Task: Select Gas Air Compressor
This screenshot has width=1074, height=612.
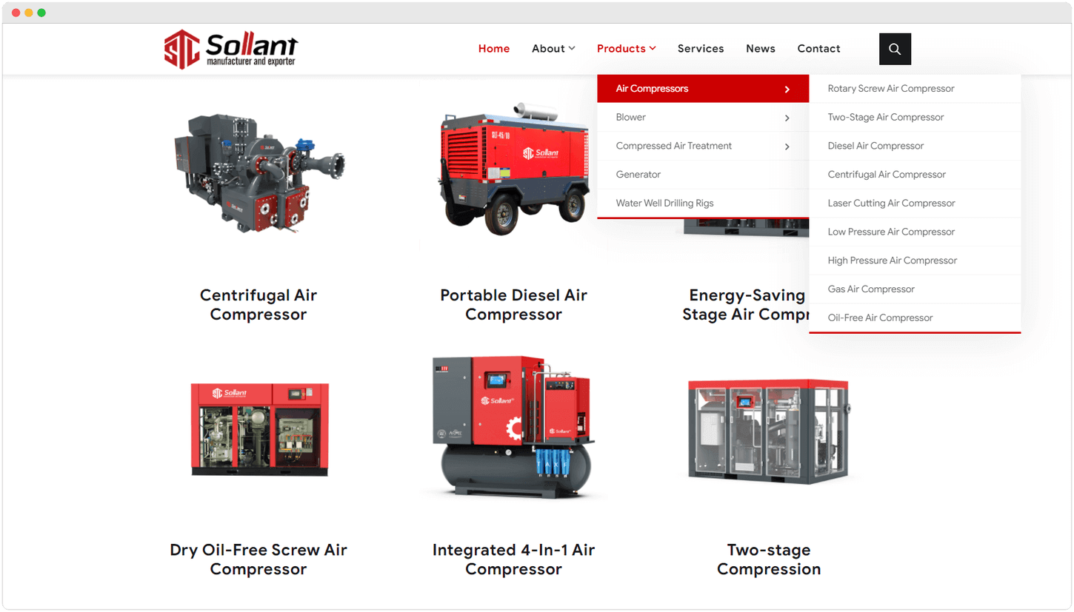Action: 915,289
